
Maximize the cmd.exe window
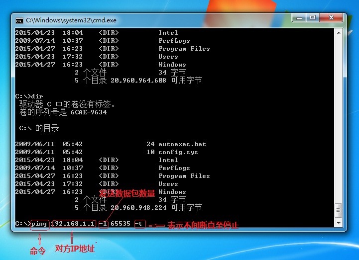click(313, 17)
